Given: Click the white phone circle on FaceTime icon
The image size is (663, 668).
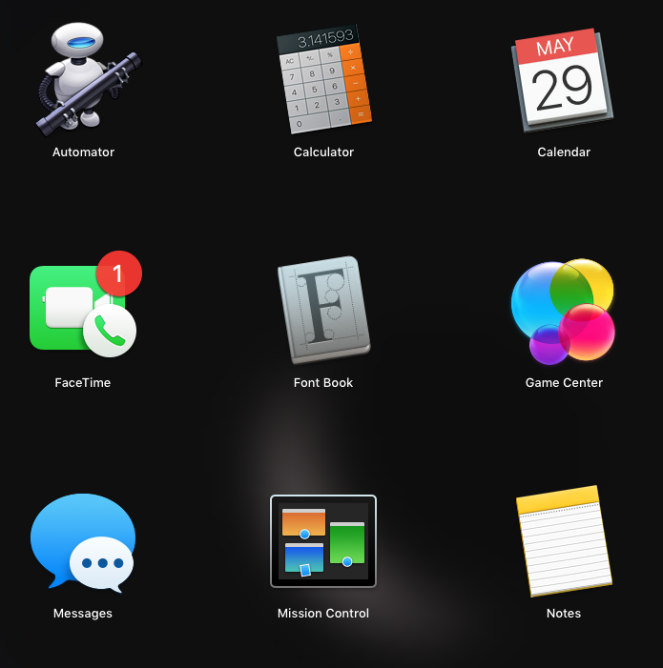Looking at the screenshot, I should pos(110,331).
